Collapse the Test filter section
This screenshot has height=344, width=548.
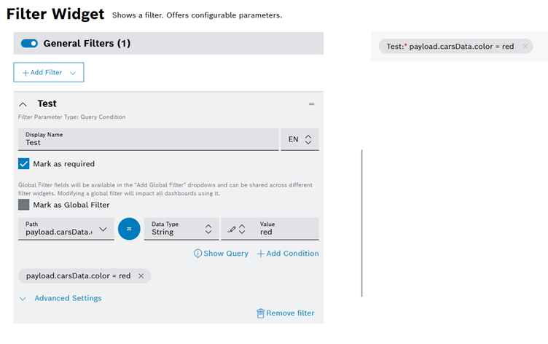click(23, 104)
